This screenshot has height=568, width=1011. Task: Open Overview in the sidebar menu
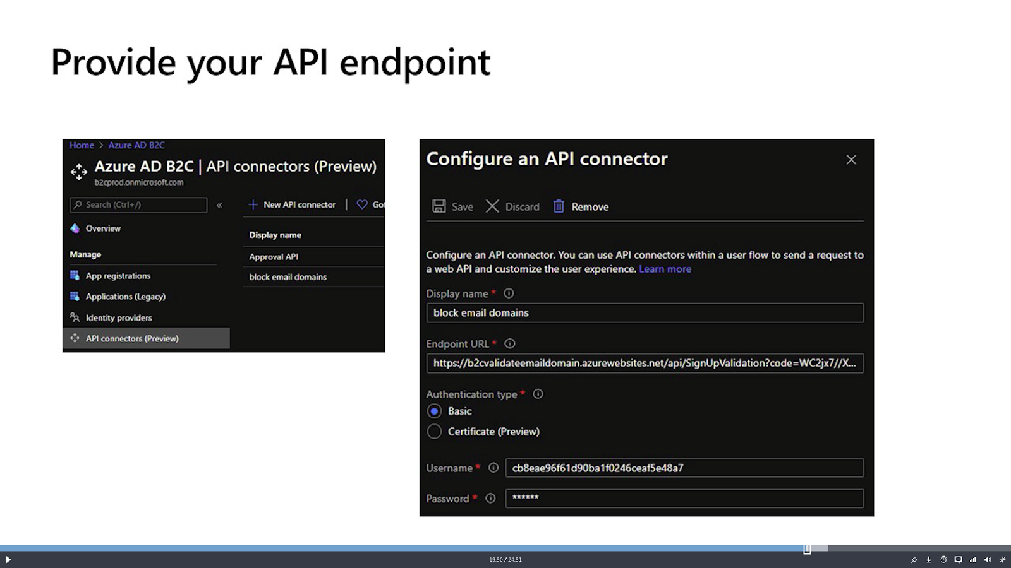[103, 228]
